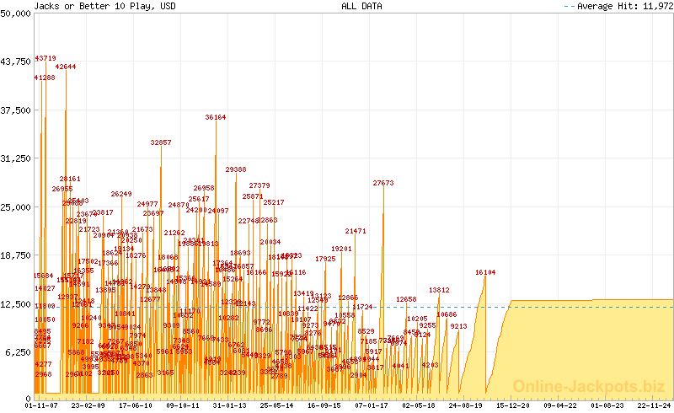Click the 29388 jackpot hit label
Screen dimensions: 674x413
[x=236, y=169]
